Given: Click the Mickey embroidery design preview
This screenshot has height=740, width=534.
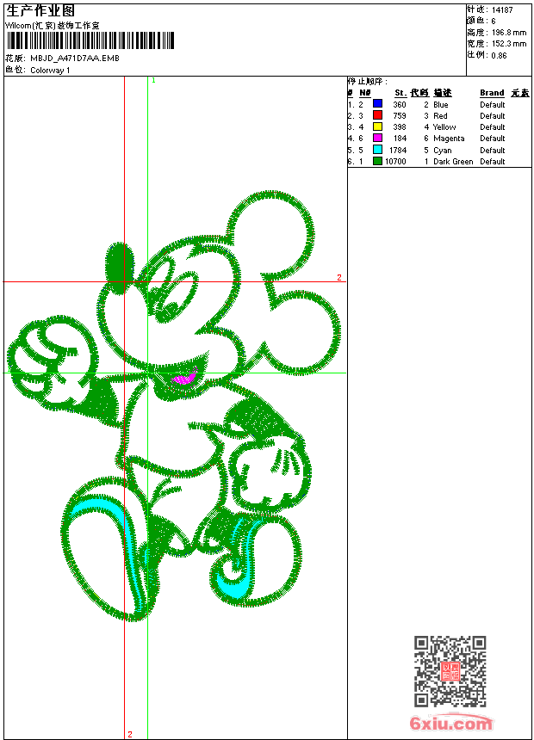Looking at the screenshot, I should coord(174,406).
